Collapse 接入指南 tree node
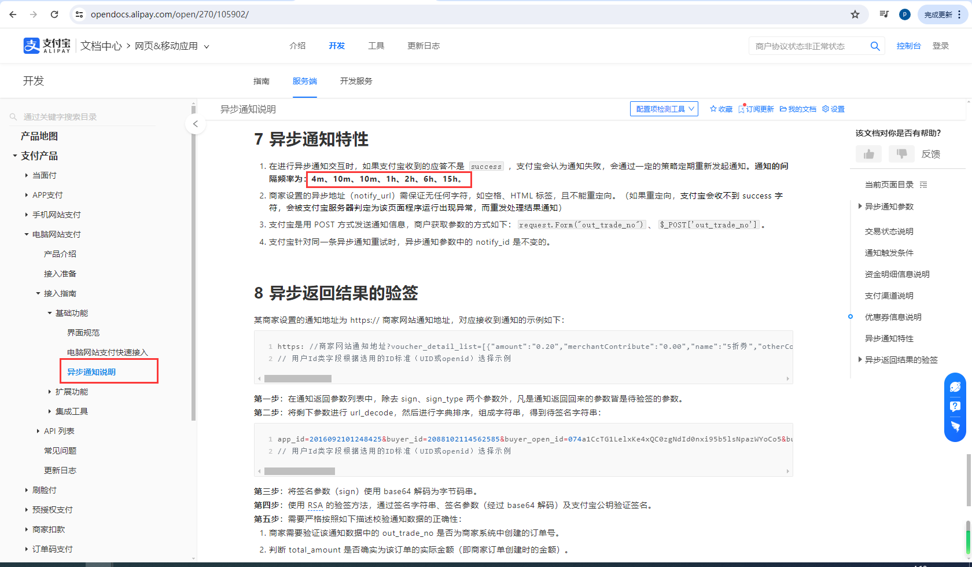Viewport: 972px width, 567px height. [x=38, y=293]
